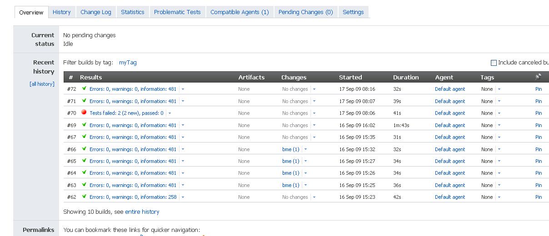
Task: Click the Results column header
Action: 91,77
